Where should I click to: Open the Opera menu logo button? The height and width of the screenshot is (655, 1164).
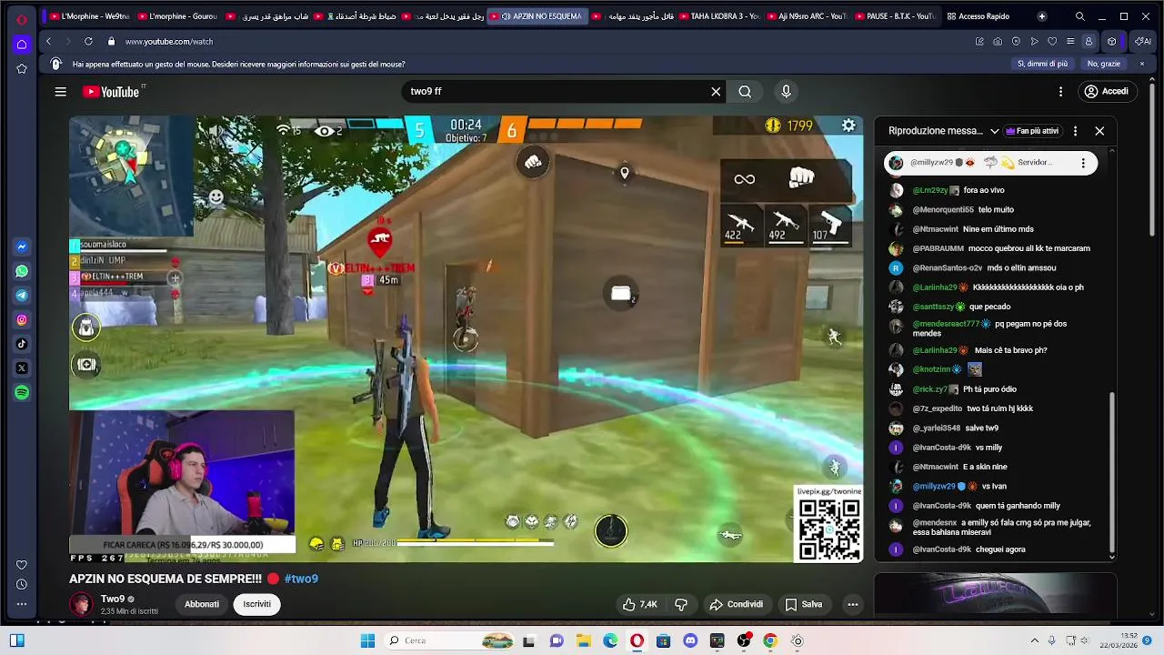(x=22, y=19)
